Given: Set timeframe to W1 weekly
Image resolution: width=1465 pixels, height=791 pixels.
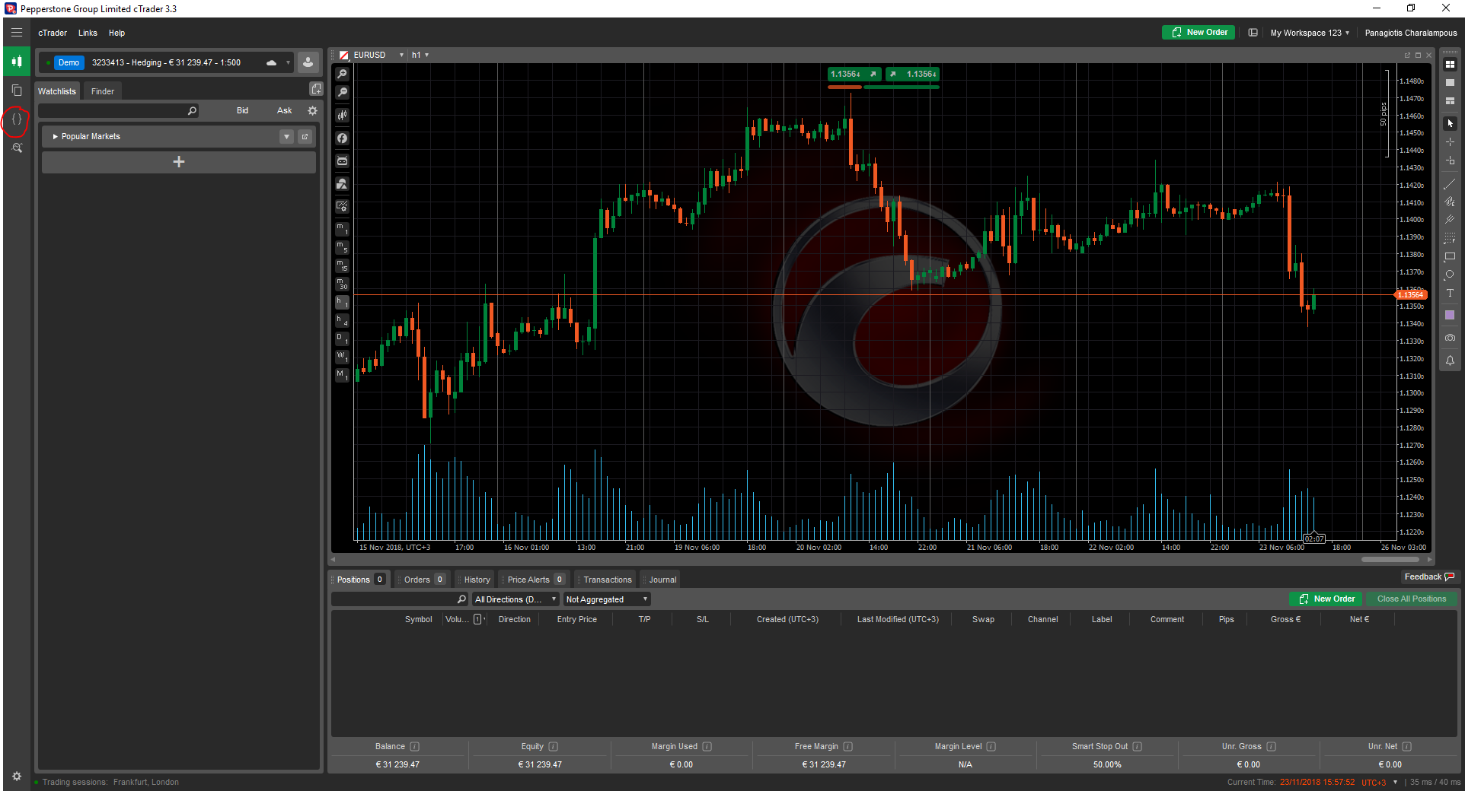Looking at the screenshot, I should [x=343, y=357].
